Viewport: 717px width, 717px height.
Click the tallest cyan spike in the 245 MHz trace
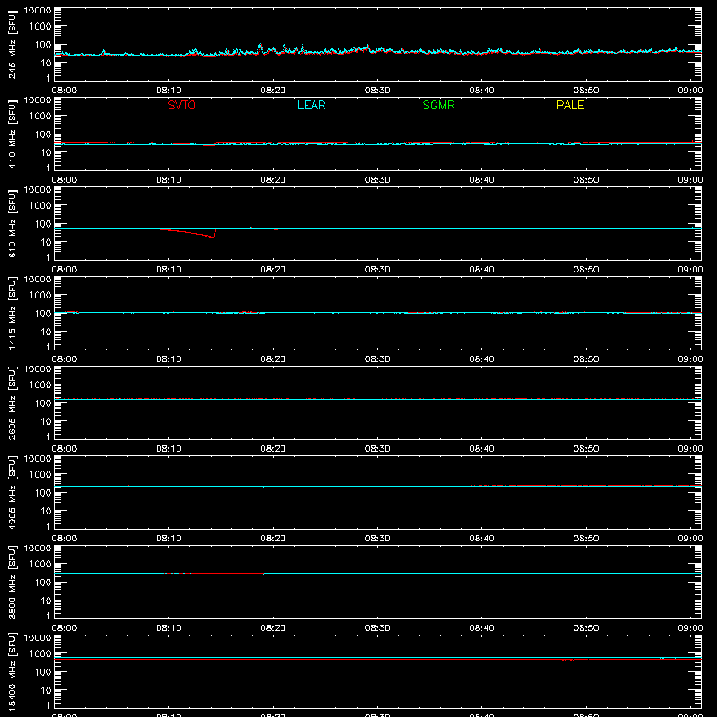pos(260,45)
